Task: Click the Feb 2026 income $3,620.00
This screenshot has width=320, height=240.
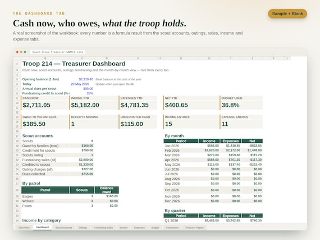Action: [212, 150]
